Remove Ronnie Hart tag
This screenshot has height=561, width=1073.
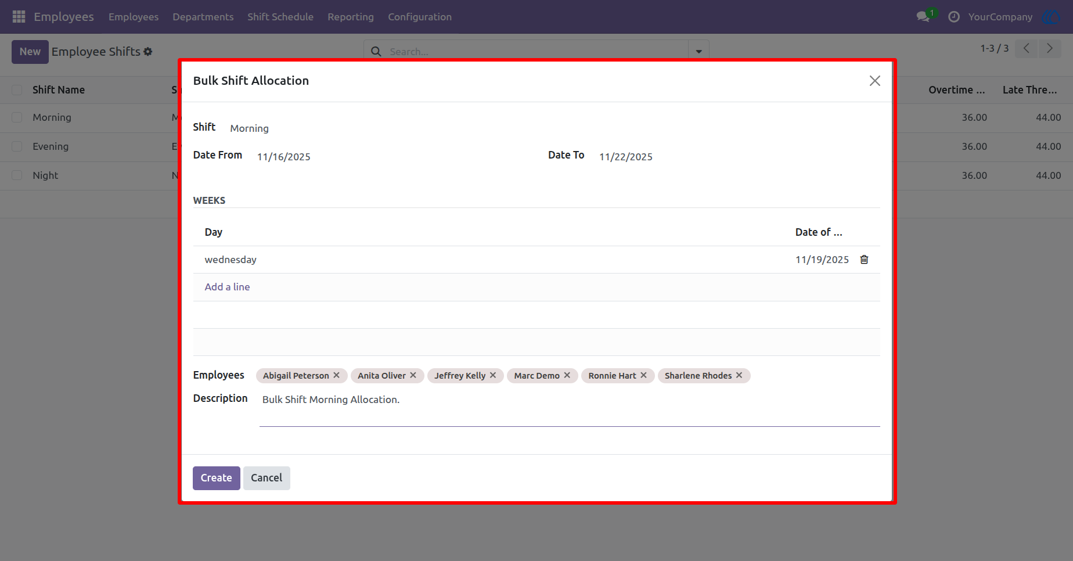(x=643, y=375)
